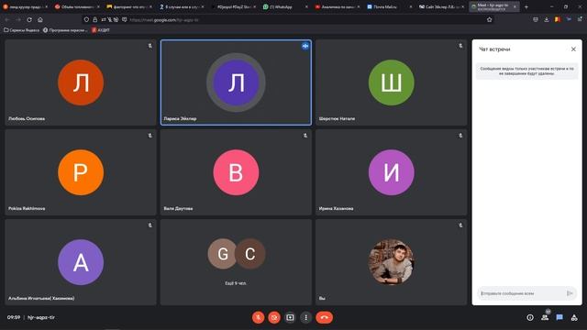This screenshot has width=587, height=330.
Task: Unmute your microphone in the Meet control bar
Action: pyautogui.click(x=258, y=317)
